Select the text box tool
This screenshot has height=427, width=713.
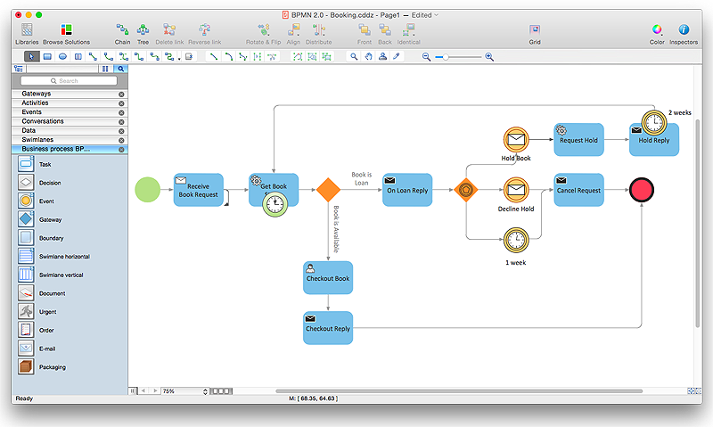(78, 57)
